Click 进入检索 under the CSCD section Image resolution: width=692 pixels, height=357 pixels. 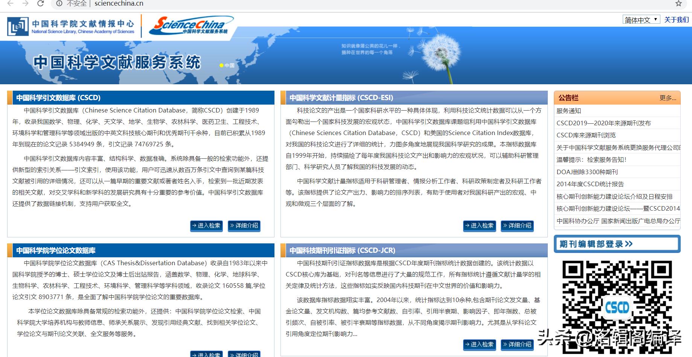206,226
